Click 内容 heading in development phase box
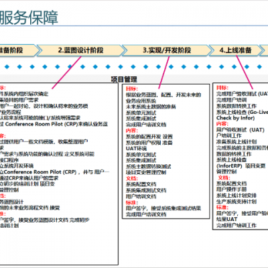Image resolution: width=268 pixels, height=268 pixels. click(x=132, y=131)
